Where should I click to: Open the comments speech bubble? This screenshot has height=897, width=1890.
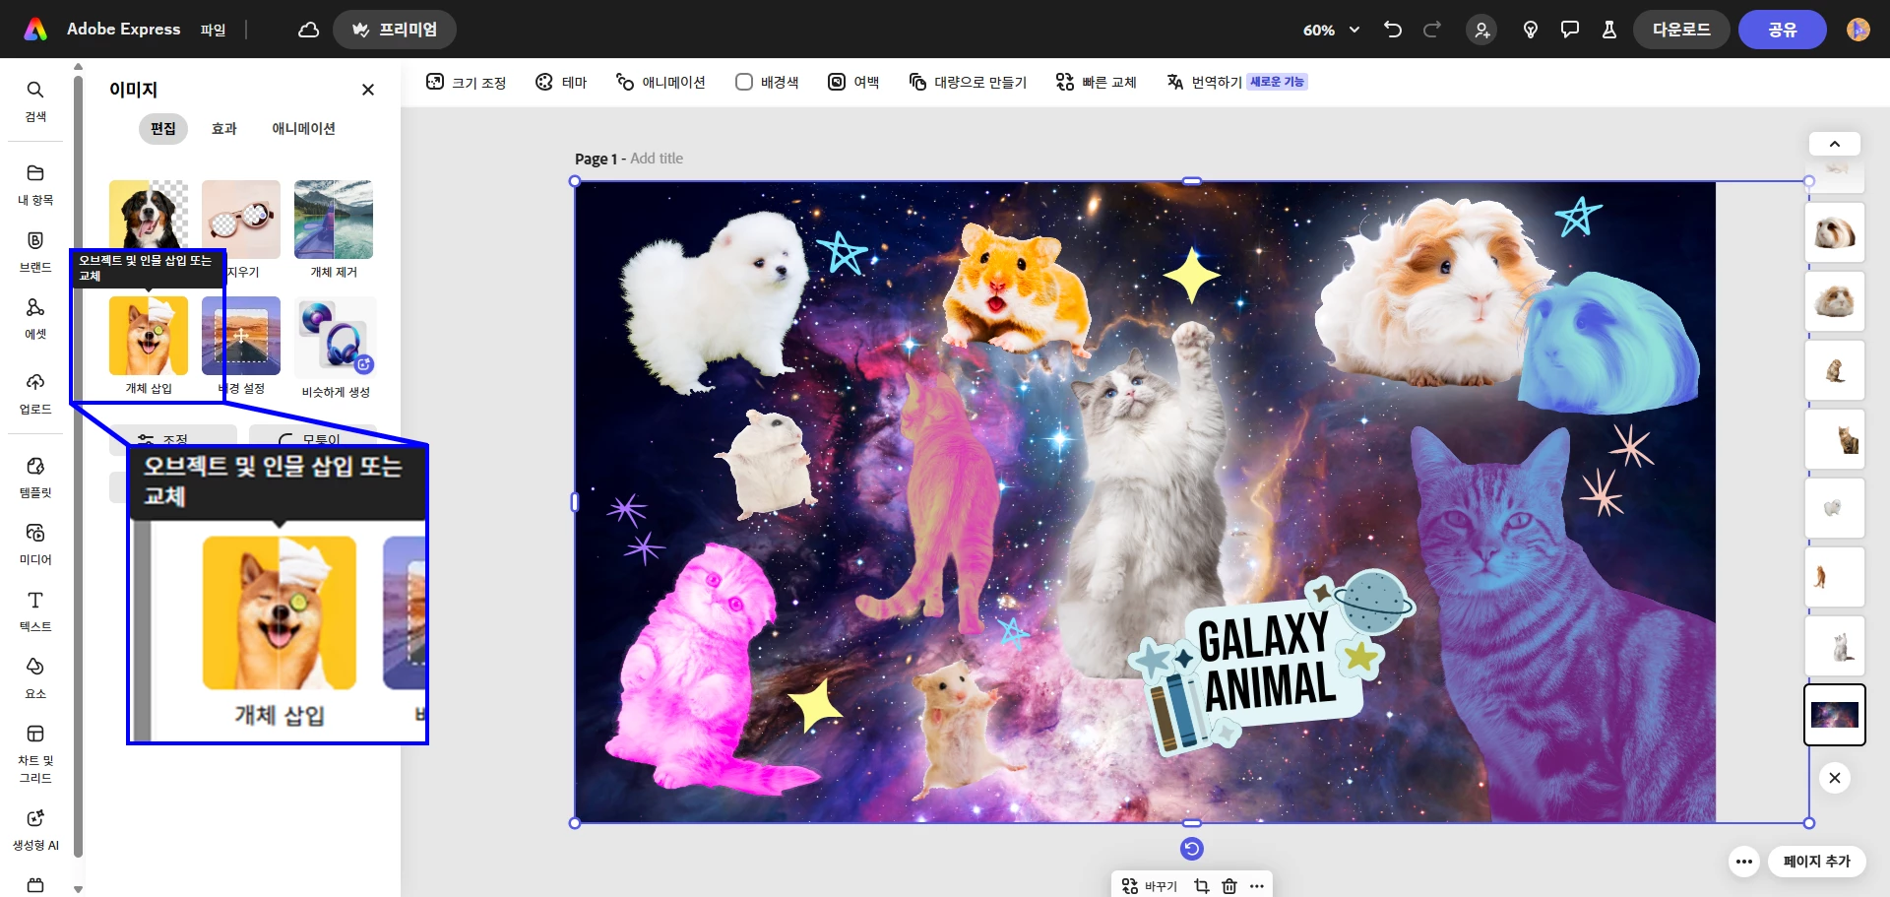(1570, 30)
